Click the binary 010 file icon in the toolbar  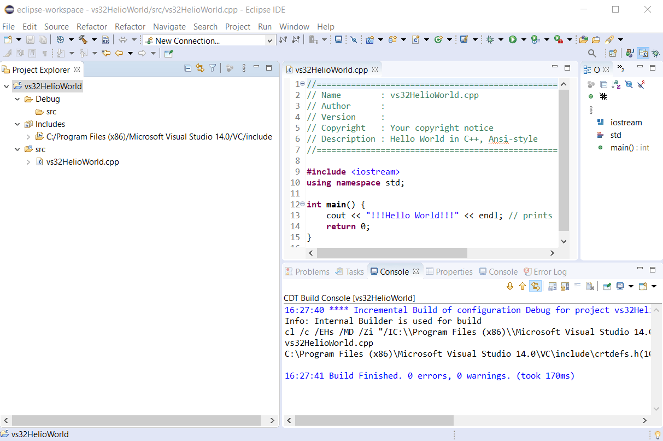coord(106,40)
